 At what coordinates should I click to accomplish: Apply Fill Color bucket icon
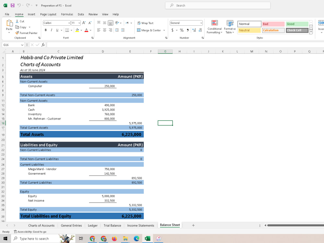[77, 30]
